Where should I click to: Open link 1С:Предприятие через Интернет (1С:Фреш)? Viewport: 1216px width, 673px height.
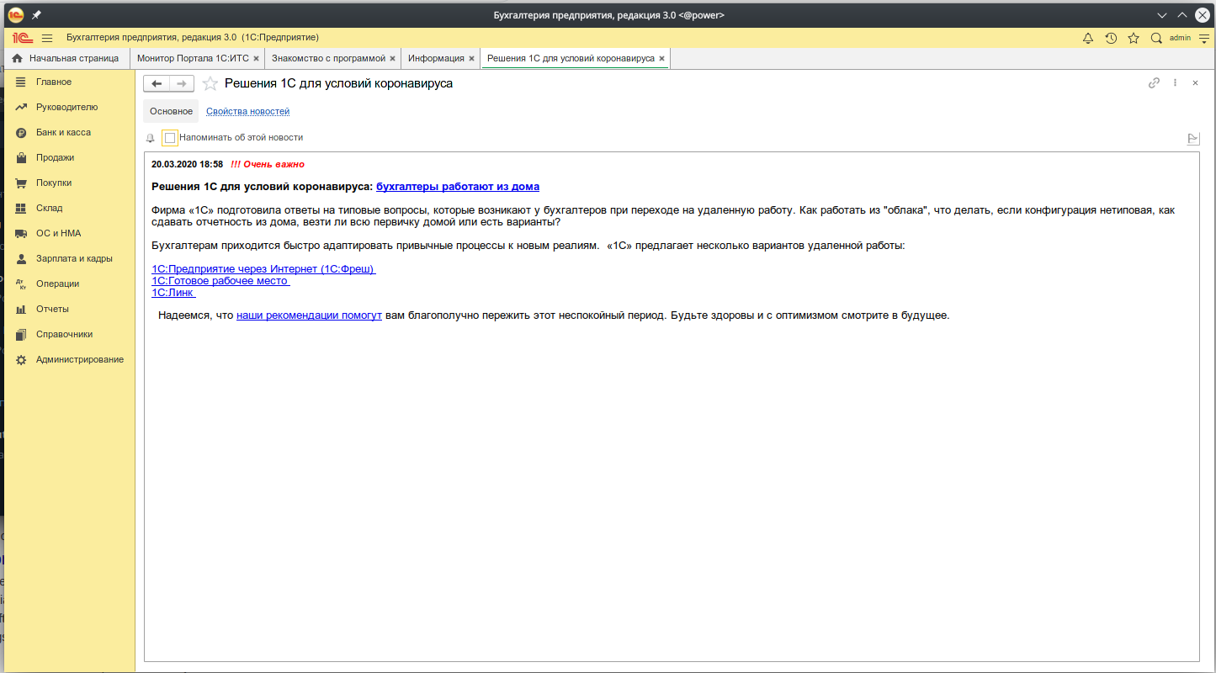tap(263, 269)
